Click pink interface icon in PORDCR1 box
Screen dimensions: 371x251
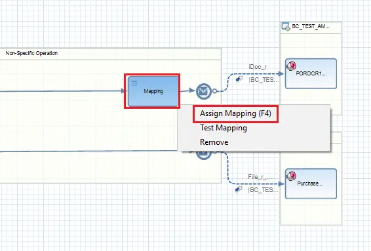(291, 66)
